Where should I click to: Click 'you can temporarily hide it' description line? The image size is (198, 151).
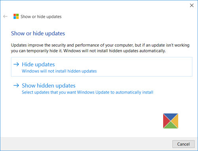pyautogui.click(x=88, y=51)
